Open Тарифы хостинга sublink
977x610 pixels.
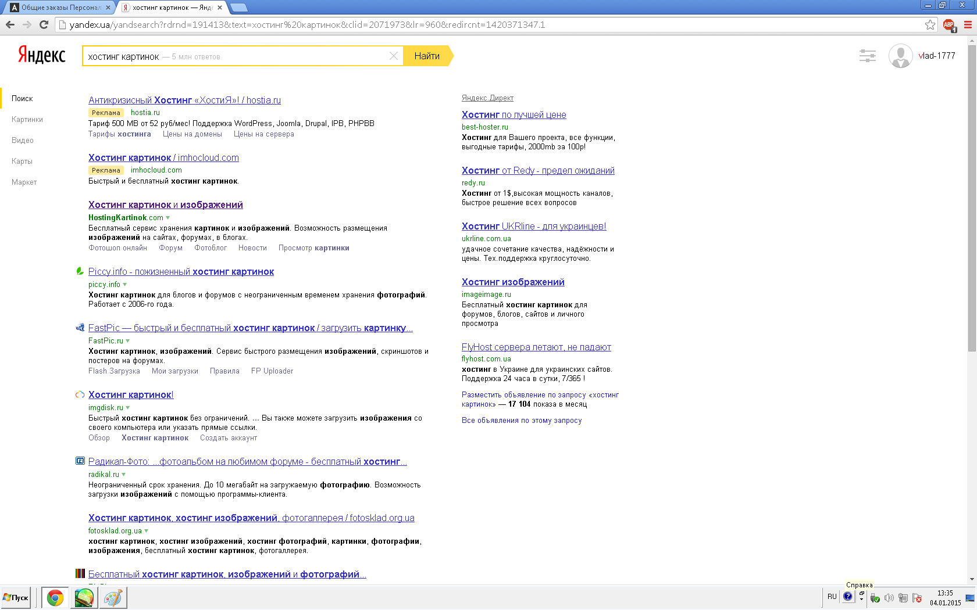coord(120,134)
